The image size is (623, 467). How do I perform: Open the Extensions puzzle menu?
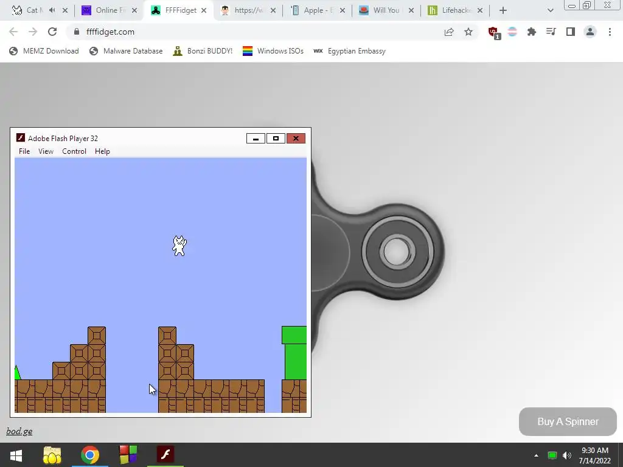click(532, 32)
